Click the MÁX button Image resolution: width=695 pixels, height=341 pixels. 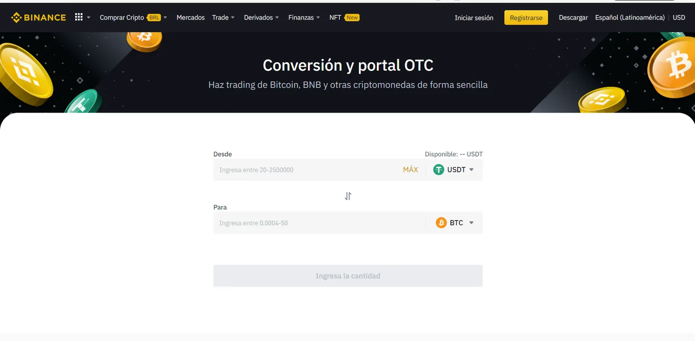(x=410, y=170)
